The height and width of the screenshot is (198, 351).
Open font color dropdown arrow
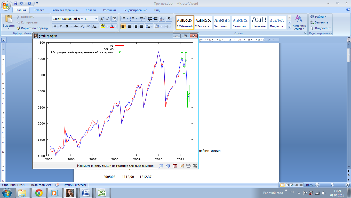116,26
